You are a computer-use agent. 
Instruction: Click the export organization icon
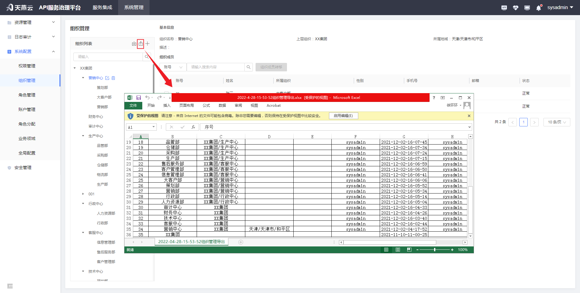tap(141, 44)
